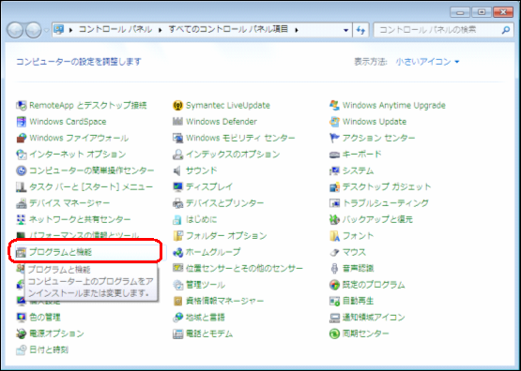Click the Windows CardSpace icon
This screenshot has height=371, width=521.
(x=21, y=122)
